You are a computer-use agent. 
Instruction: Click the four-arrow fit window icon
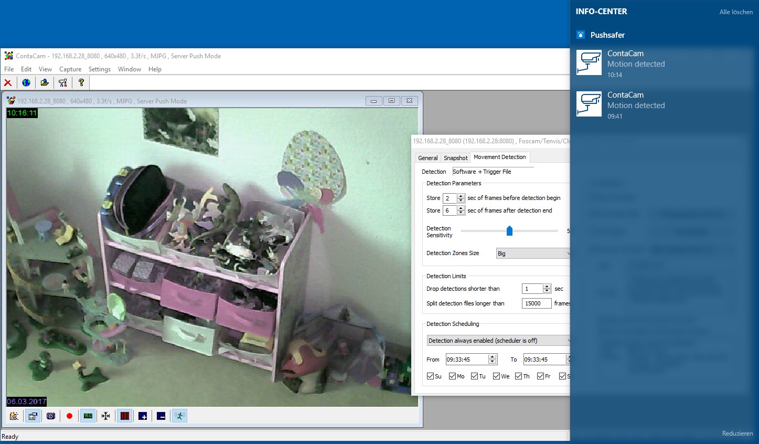106,416
